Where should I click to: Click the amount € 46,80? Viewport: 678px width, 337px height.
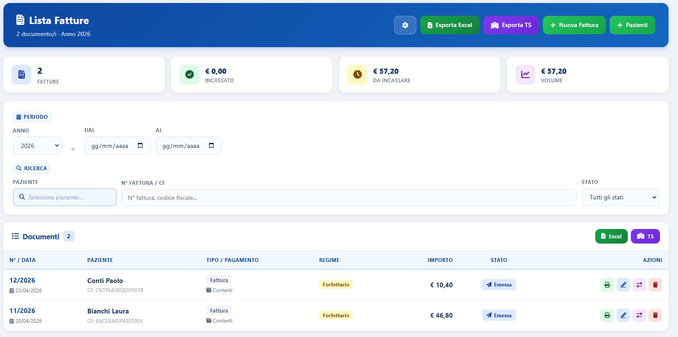tap(441, 316)
